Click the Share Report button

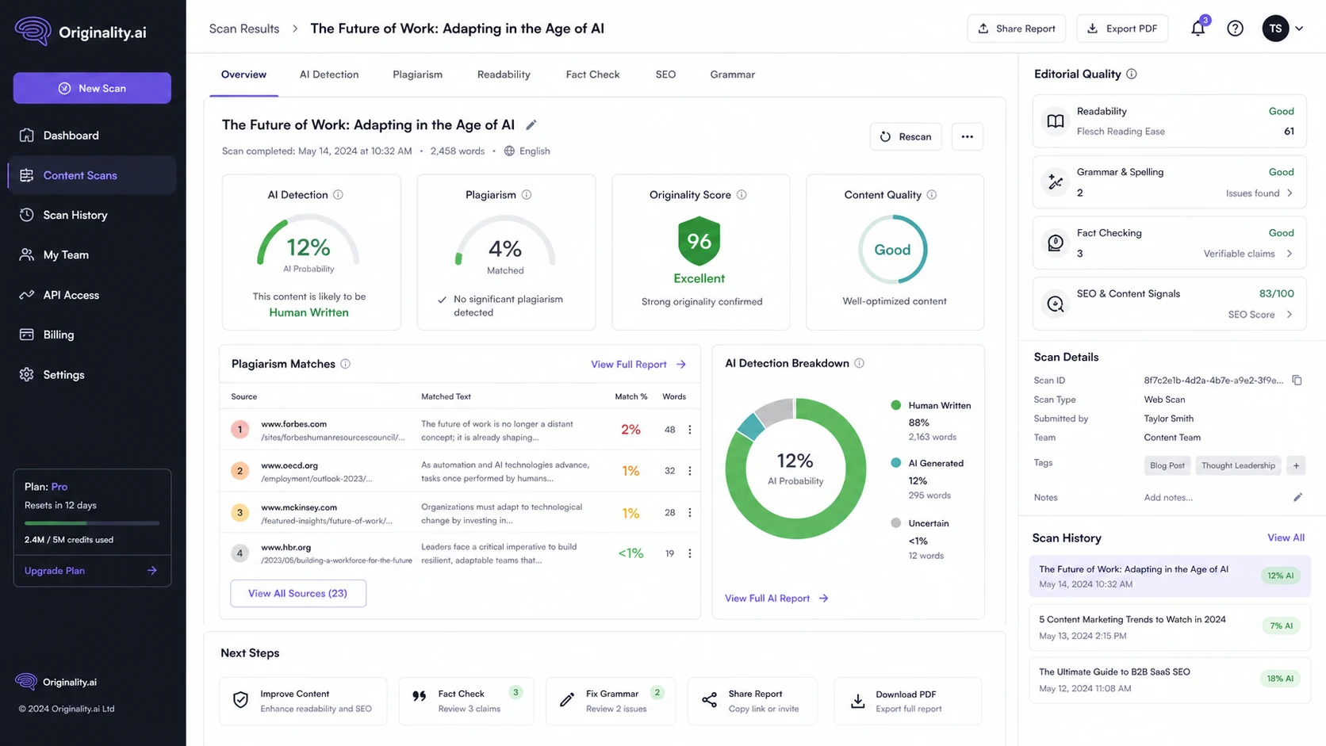tap(1017, 29)
